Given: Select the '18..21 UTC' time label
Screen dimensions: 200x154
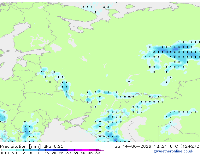Looking at the screenshot, I should 166,146.
